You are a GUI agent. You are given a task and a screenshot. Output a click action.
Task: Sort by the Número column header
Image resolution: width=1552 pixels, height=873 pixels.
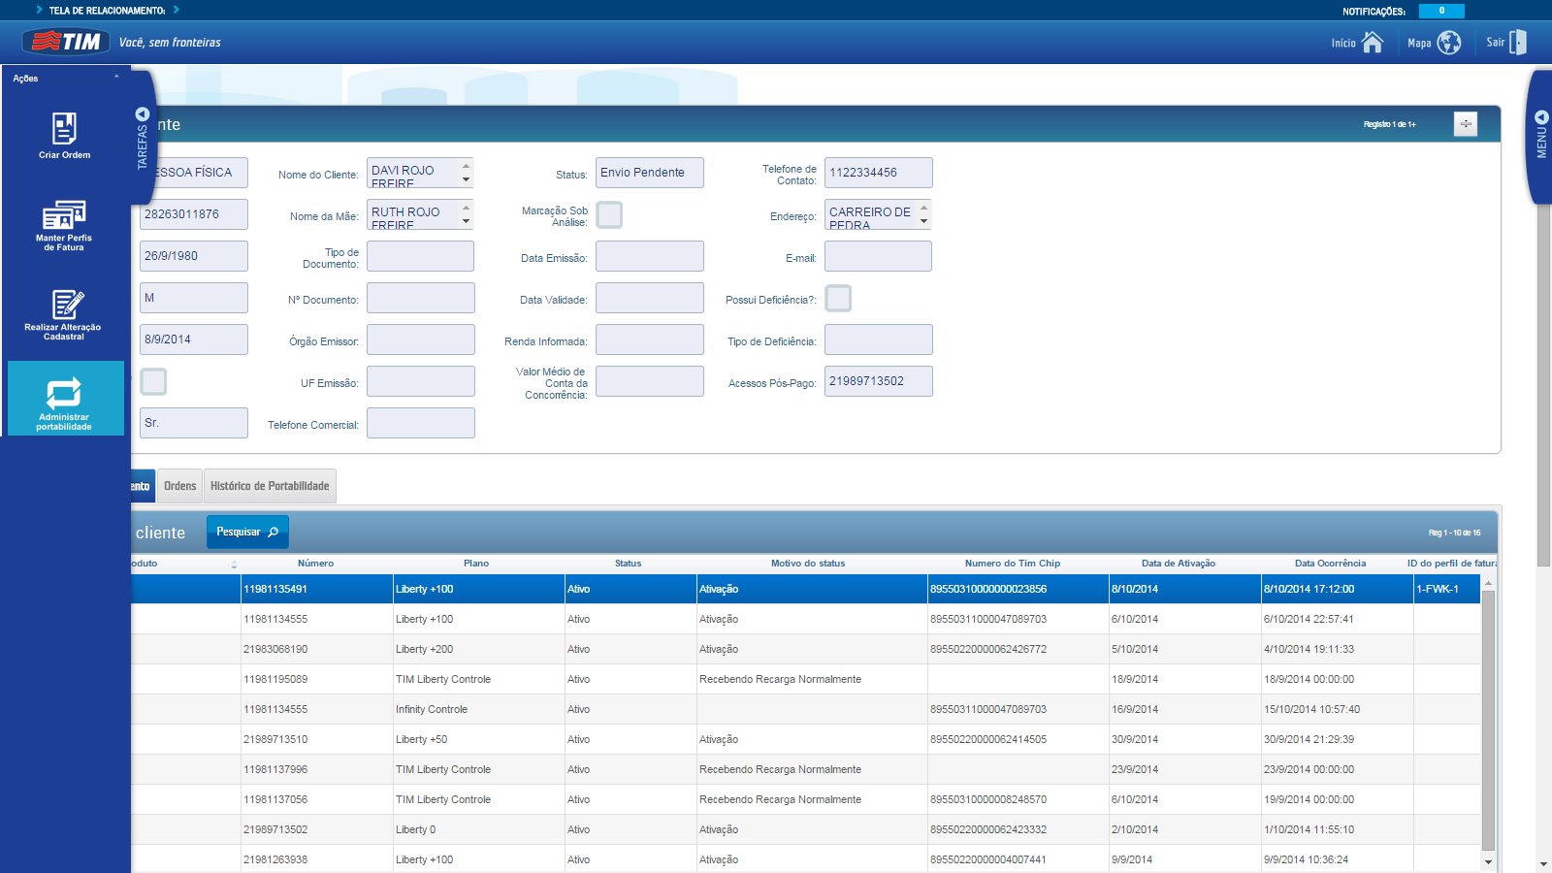point(316,564)
